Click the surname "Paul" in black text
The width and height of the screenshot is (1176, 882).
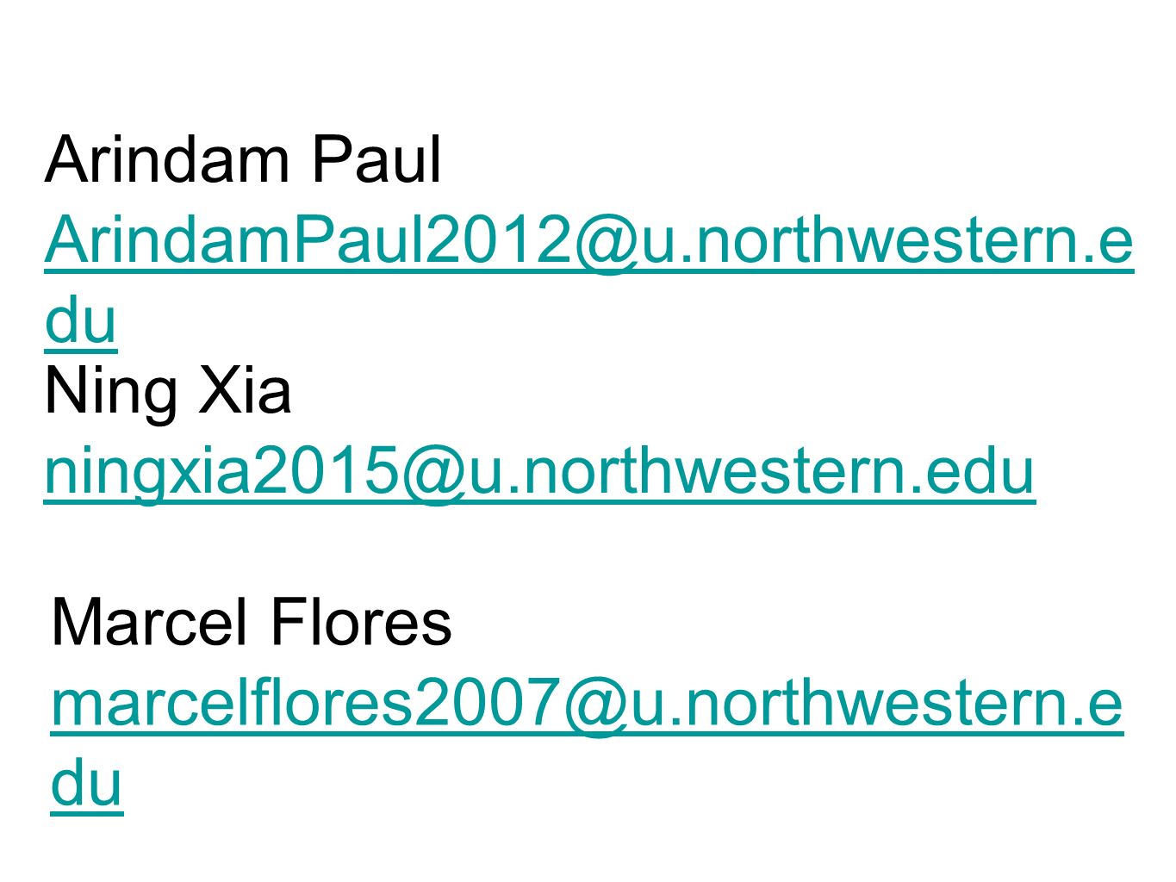(x=376, y=159)
